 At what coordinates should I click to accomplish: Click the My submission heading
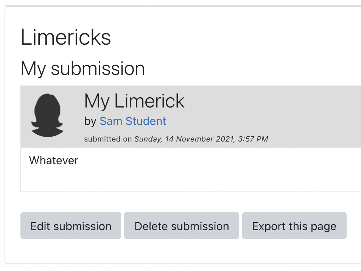(82, 69)
